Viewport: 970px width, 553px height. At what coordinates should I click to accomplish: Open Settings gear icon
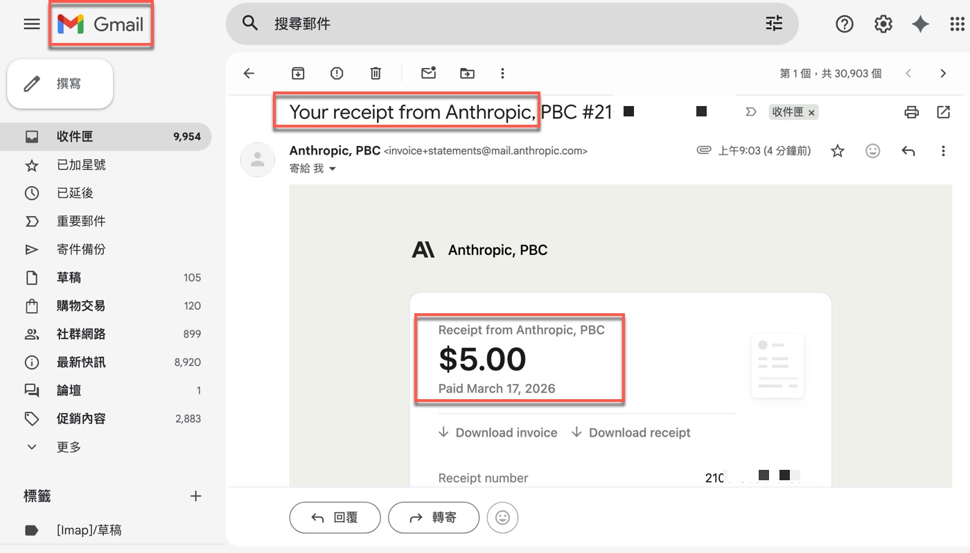pos(883,24)
